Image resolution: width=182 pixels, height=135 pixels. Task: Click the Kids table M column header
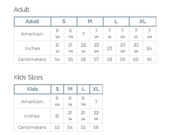[70, 89]
